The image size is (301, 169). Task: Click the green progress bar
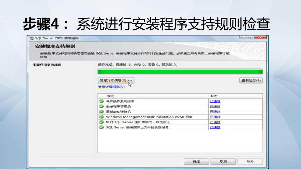click(180, 72)
